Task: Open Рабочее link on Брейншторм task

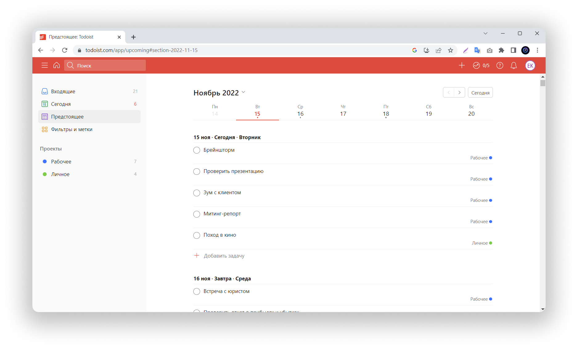Action: (x=481, y=158)
